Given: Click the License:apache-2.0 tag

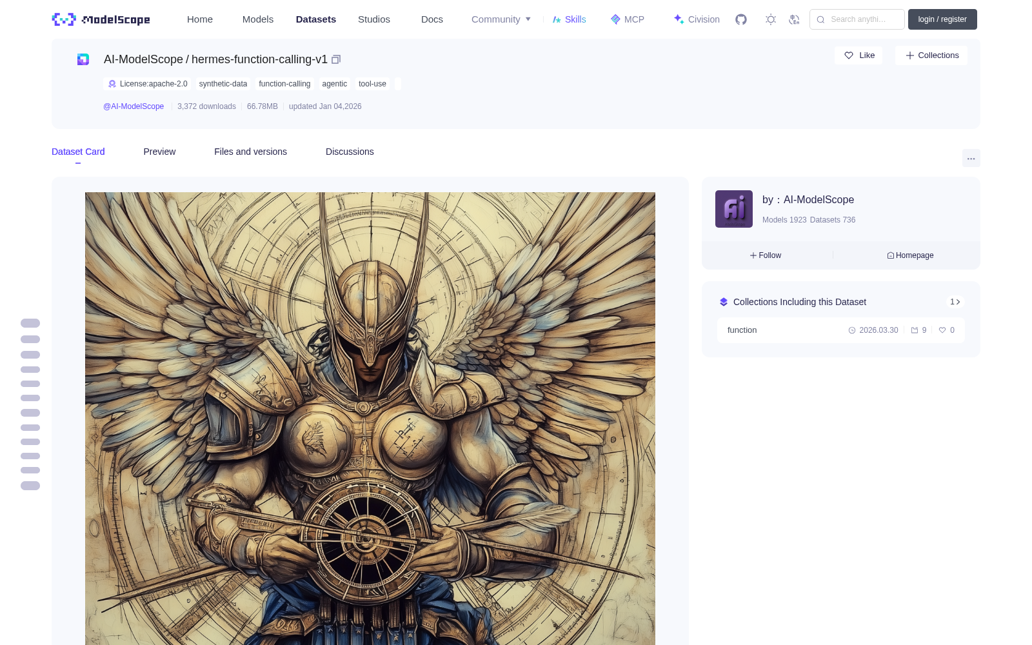Looking at the screenshot, I should pos(148,84).
